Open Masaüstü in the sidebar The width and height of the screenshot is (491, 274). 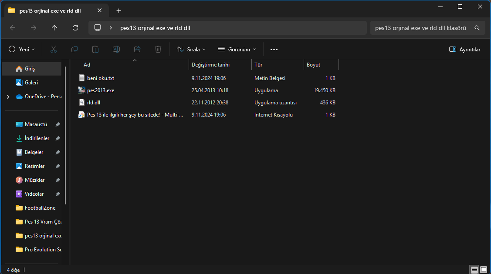click(32, 124)
